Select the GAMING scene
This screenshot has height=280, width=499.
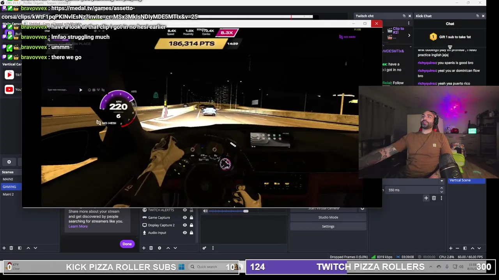click(x=11, y=187)
